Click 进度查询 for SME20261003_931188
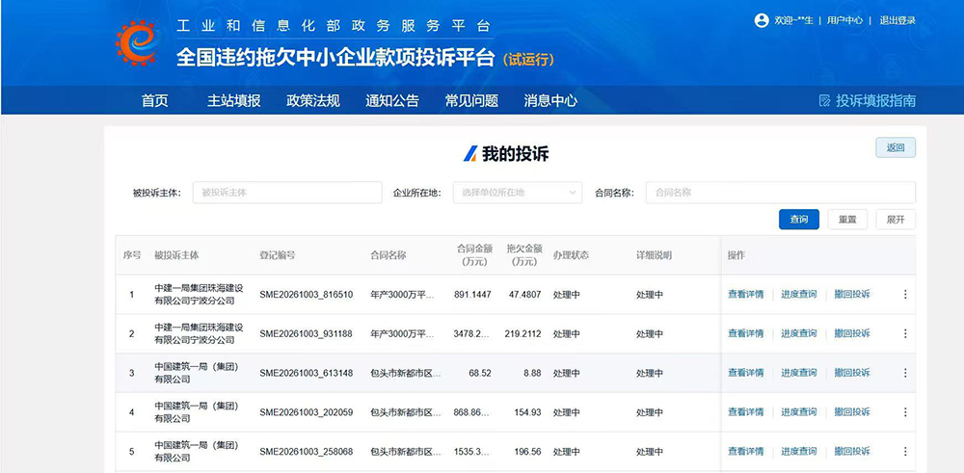This screenshot has height=473, width=964. coord(799,333)
